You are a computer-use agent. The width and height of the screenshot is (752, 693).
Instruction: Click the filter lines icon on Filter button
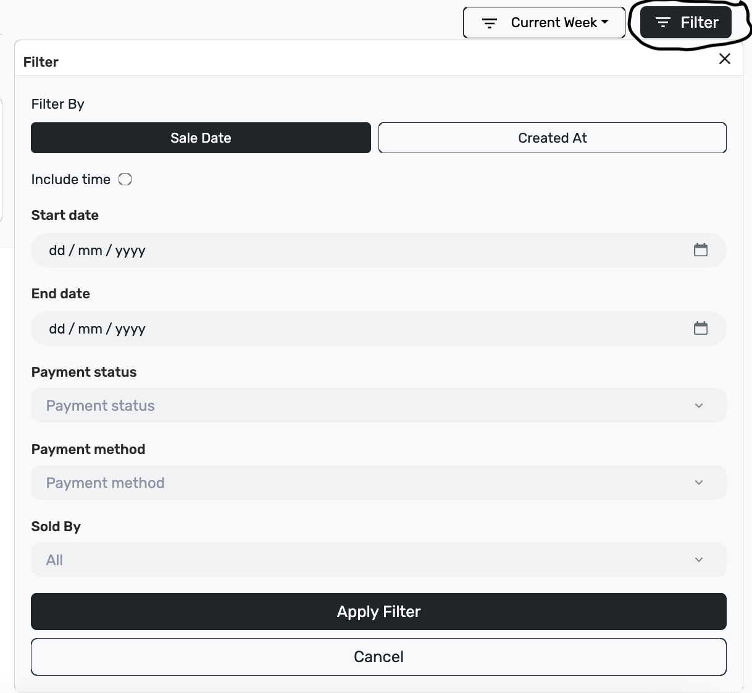click(663, 23)
